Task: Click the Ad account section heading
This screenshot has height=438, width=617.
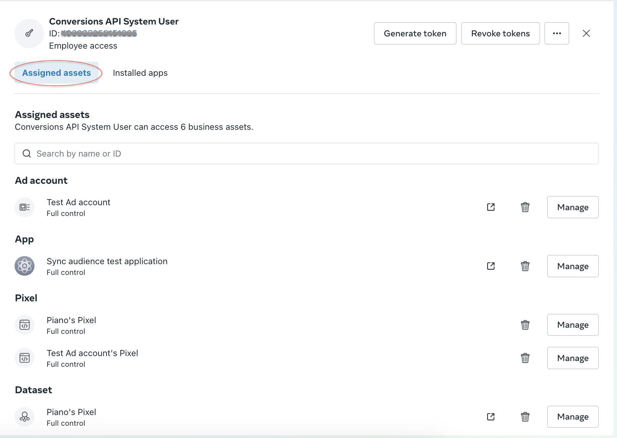Action: [41, 180]
